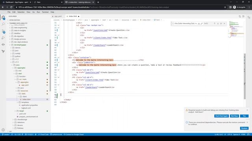The height and width of the screenshot is (141, 252).
Task: Collapse the v1.3 folder
Action: [x=17, y=62]
